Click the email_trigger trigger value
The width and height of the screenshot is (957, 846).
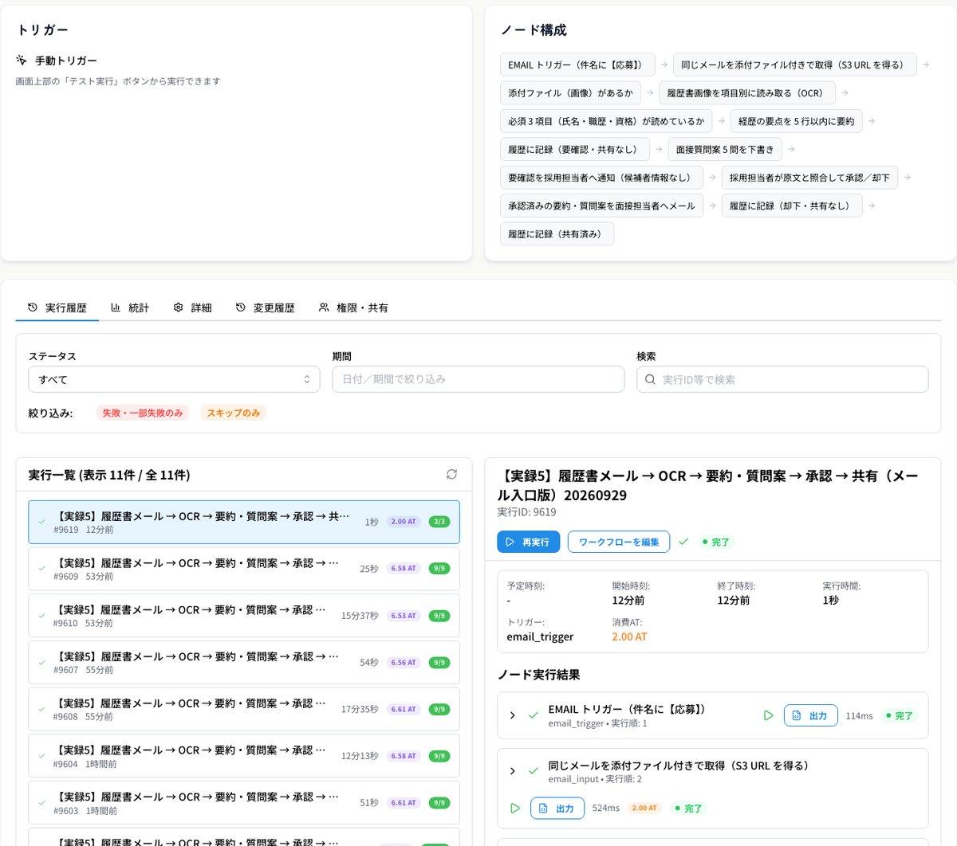click(x=540, y=636)
